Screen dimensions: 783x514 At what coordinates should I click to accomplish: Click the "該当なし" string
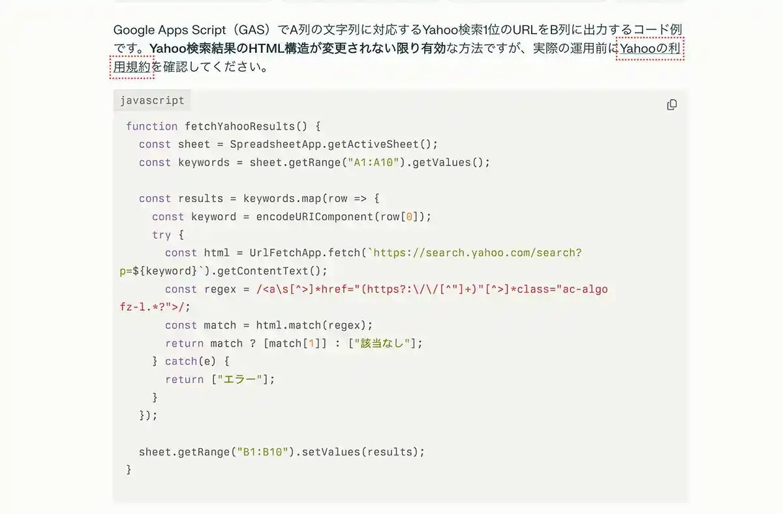click(x=383, y=343)
